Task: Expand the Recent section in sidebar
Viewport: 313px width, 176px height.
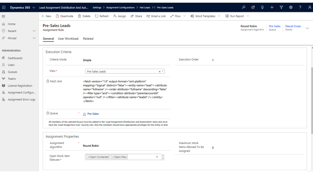Action: coord(34,31)
